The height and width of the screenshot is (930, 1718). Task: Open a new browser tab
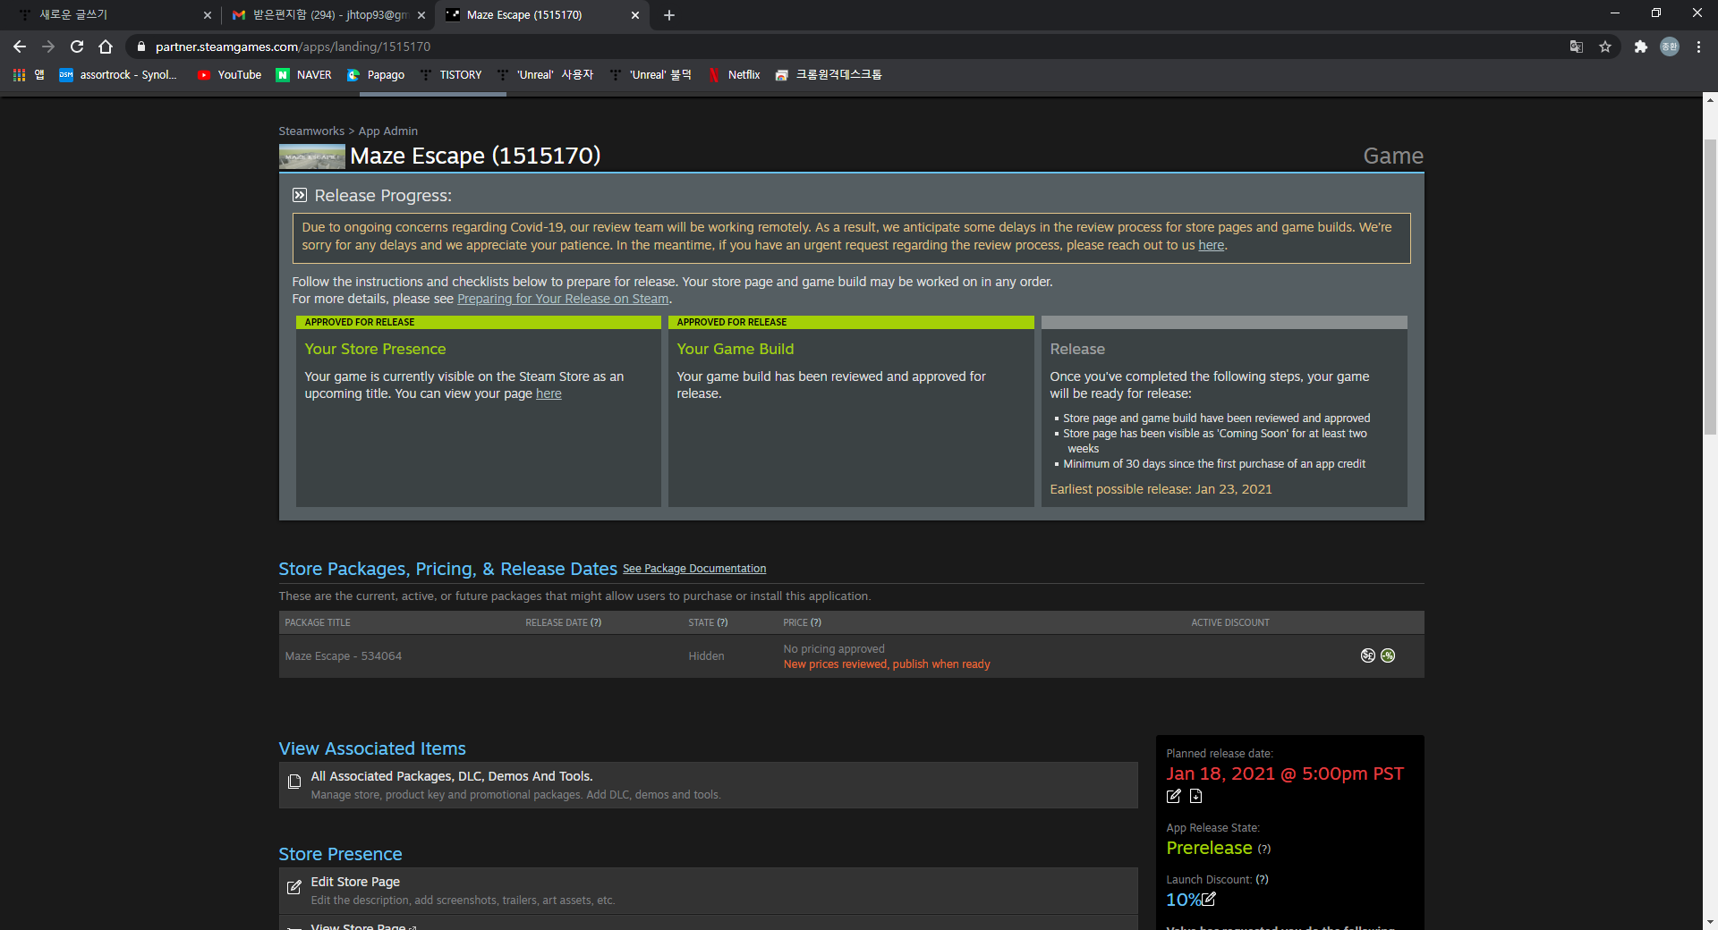[669, 15]
